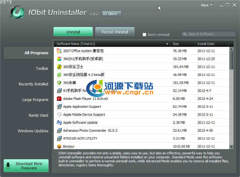The height and width of the screenshot is (177, 240).
Task: Open the Recently Installed category
Action: (x=33, y=84)
